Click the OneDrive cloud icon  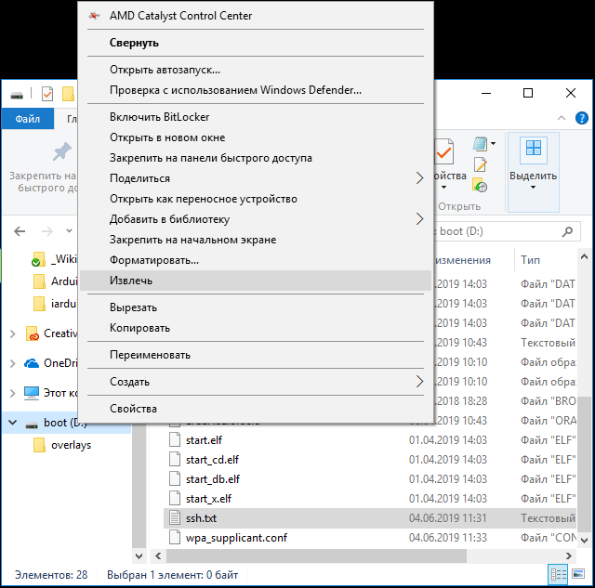click(32, 363)
